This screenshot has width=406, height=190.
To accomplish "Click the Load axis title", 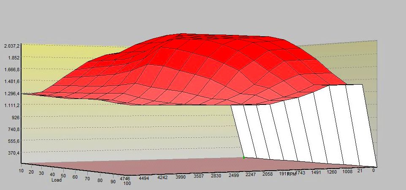I will coord(57,179).
